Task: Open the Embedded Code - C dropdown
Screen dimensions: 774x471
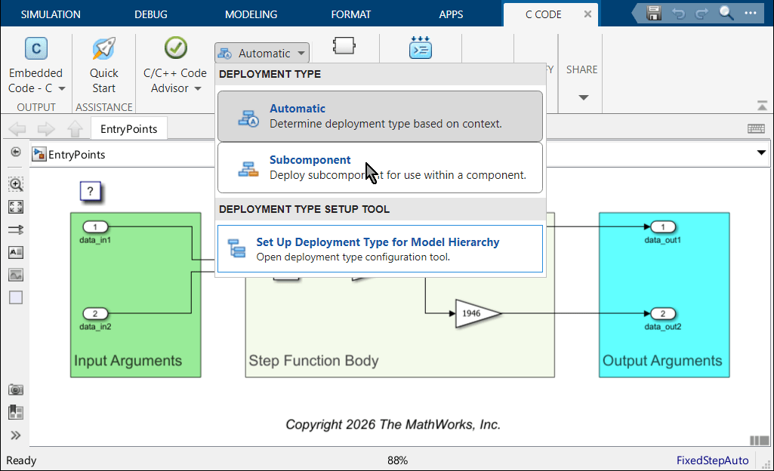Action: pos(60,88)
